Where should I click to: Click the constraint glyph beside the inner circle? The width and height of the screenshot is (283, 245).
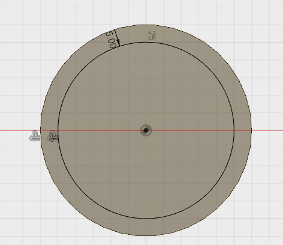click(52, 136)
